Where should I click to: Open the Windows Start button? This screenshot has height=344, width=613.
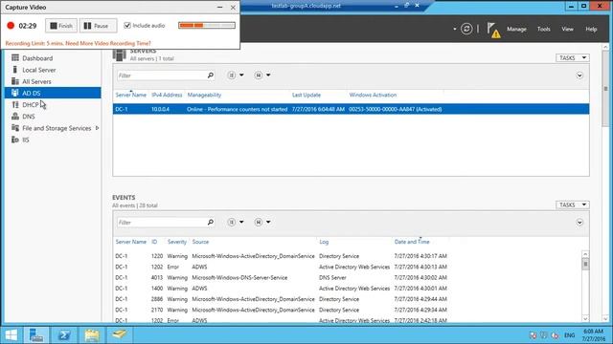(x=11, y=335)
